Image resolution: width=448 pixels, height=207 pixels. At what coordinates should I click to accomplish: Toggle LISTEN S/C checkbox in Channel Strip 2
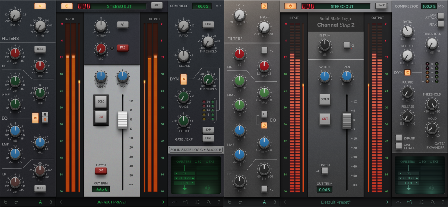[x=325, y=170]
